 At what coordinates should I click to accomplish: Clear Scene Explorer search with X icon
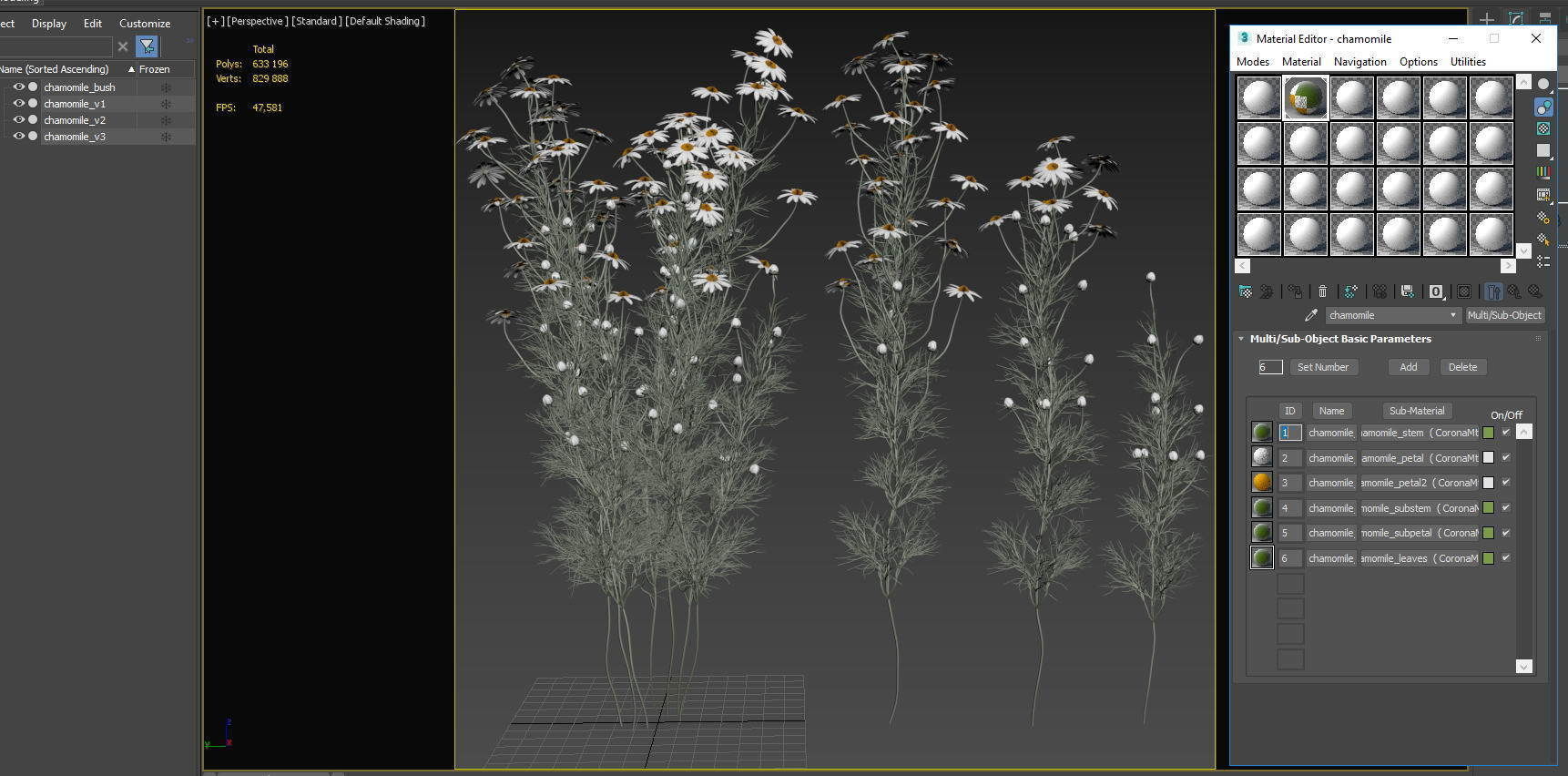pyautogui.click(x=123, y=46)
